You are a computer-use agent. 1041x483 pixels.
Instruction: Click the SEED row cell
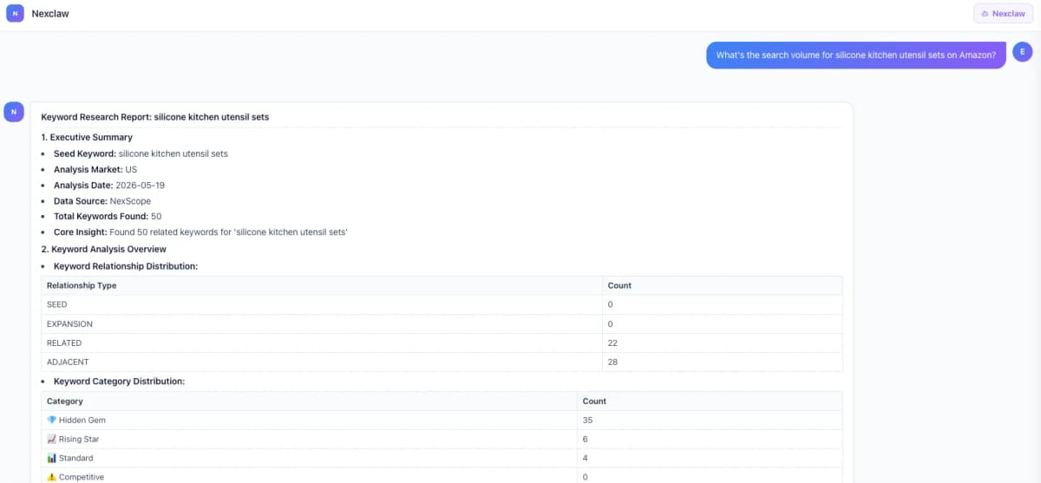(322, 304)
